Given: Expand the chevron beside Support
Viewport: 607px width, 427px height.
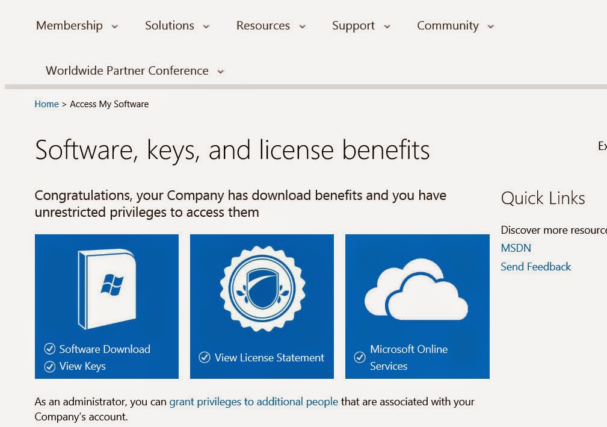Looking at the screenshot, I should click(387, 26).
